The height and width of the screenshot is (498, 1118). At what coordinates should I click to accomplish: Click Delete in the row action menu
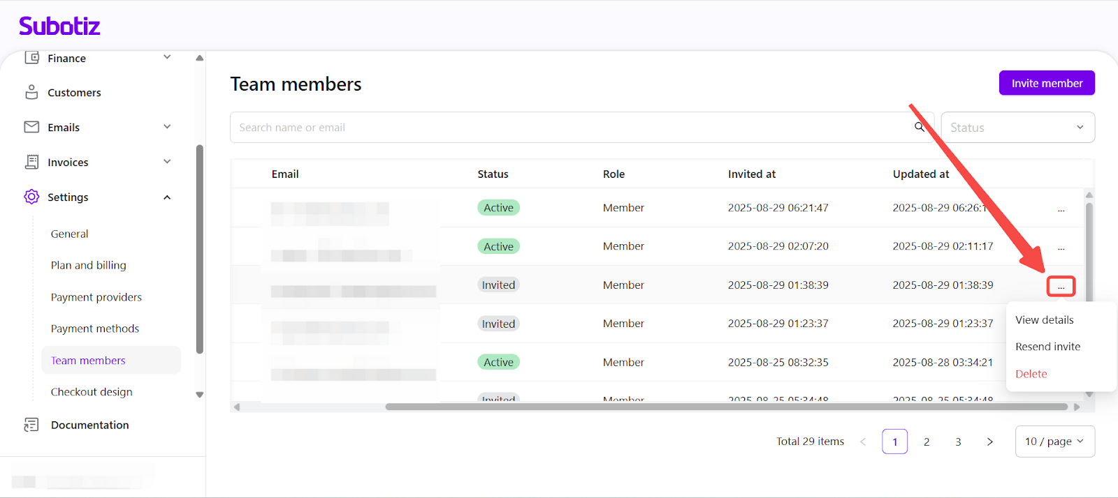1031,374
